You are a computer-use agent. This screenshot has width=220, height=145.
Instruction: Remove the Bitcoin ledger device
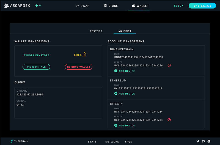[x=169, y=120]
